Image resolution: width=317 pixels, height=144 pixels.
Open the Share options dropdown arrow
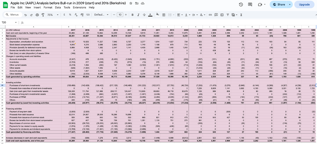point(290,4)
